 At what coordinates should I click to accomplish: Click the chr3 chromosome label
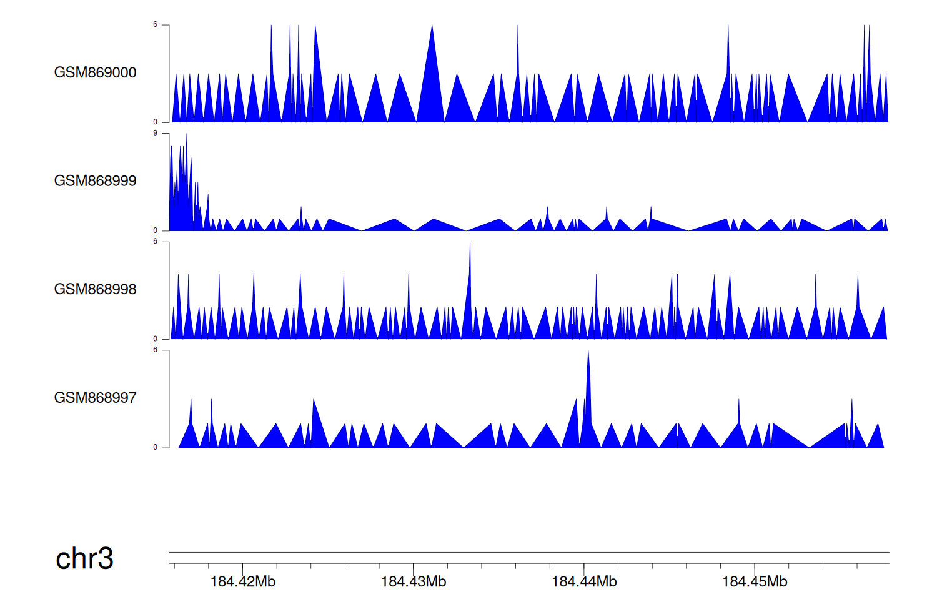[84, 558]
